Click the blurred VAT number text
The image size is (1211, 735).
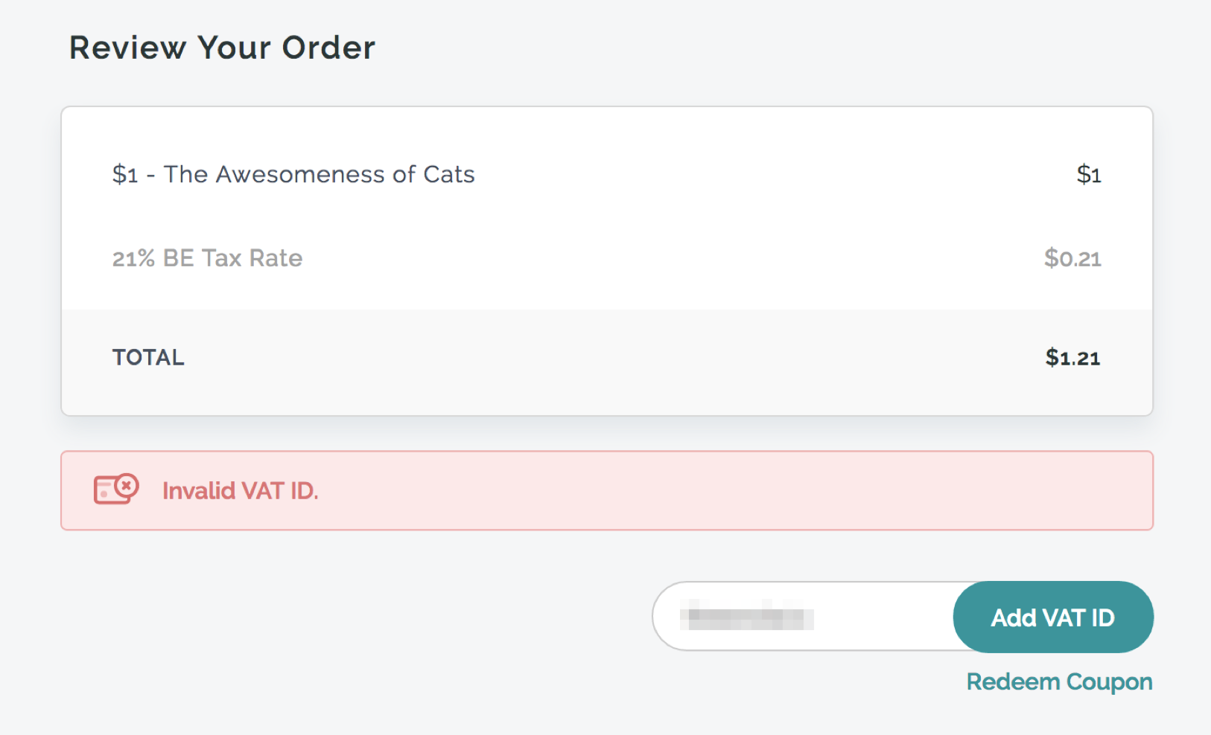(x=747, y=617)
